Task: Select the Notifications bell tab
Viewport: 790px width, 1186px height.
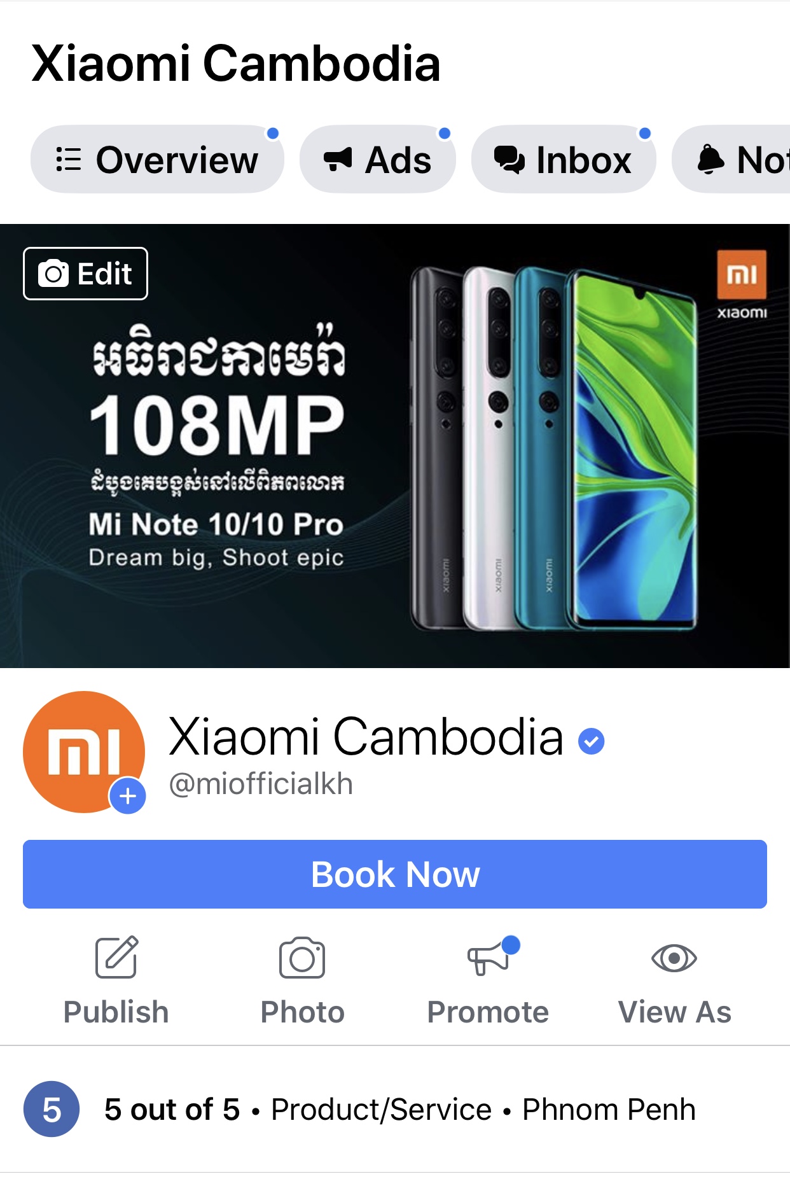Action: (x=731, y=159)
